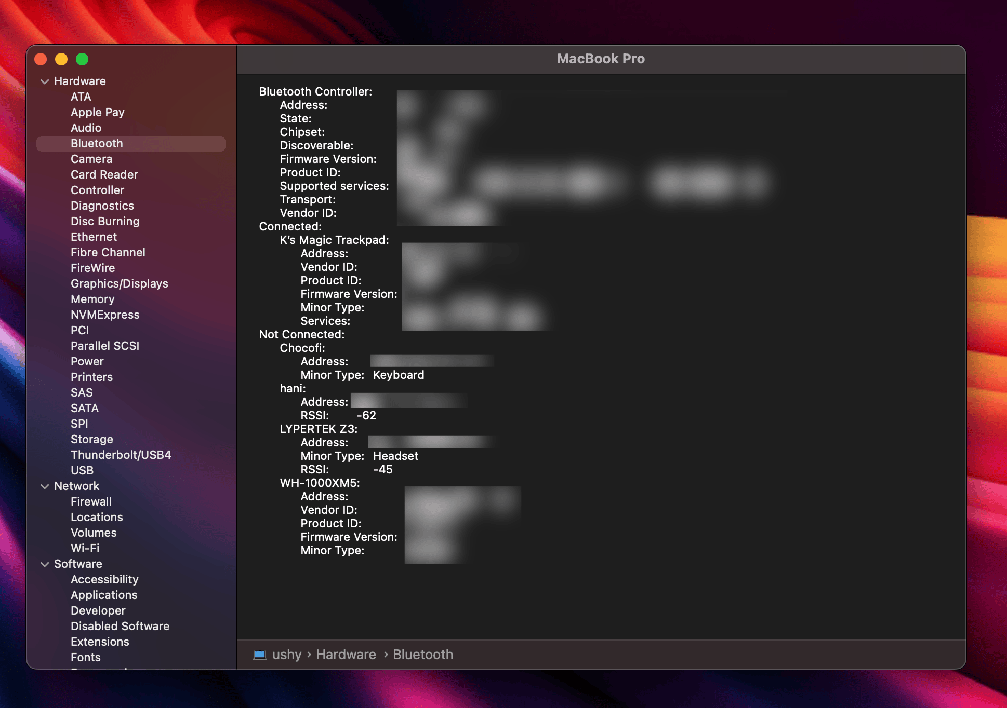The height and width of the screenshot is (708, 1007).
Task: Click the computer icon in the breadcrumb bar
Action: pos(261,655)
